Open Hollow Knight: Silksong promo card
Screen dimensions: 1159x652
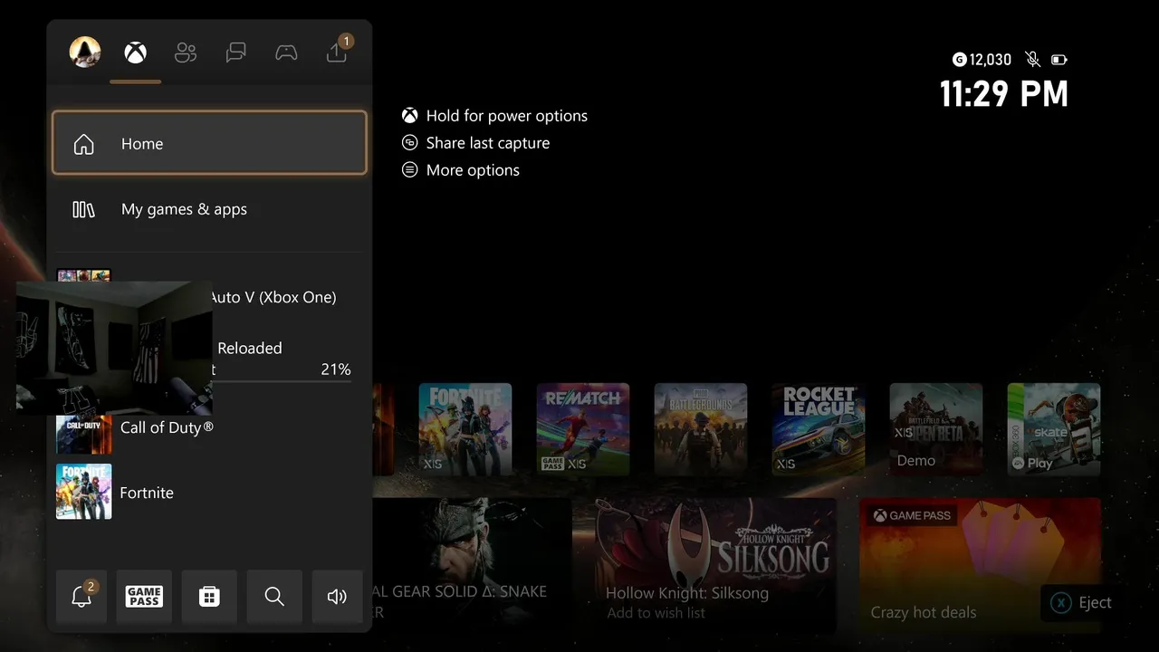click(716, 565)
